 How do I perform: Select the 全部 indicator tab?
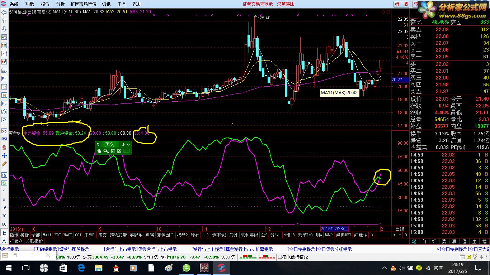pos(36,235)
